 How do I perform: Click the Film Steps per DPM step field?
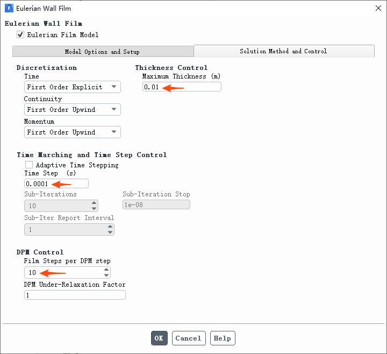pos(62,273)
